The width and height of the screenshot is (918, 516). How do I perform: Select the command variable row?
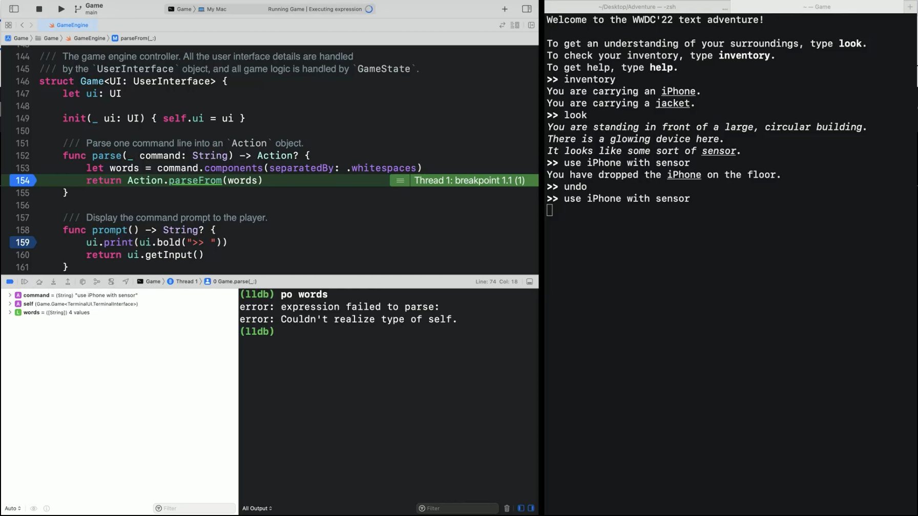point(120,295)
